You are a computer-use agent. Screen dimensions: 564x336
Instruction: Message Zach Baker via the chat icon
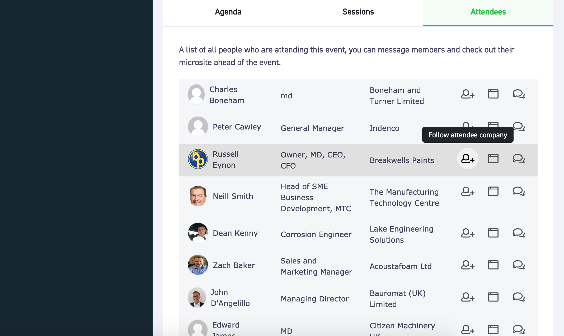(x=519, y=265)
